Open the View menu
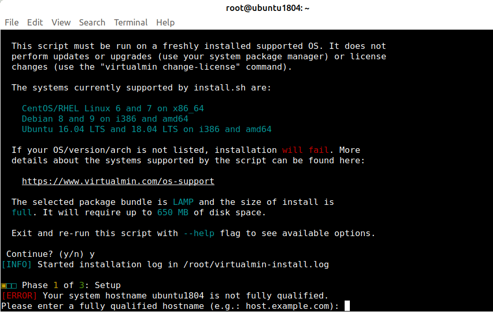The image size is (493, 312). (x=61, y=22)
